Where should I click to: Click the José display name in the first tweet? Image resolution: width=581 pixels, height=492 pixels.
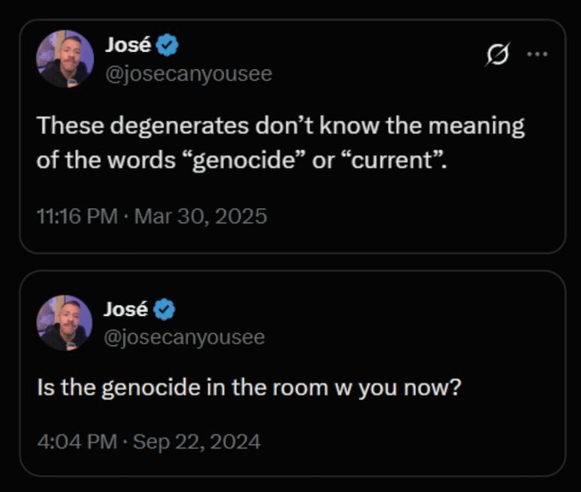click(128, 44)
